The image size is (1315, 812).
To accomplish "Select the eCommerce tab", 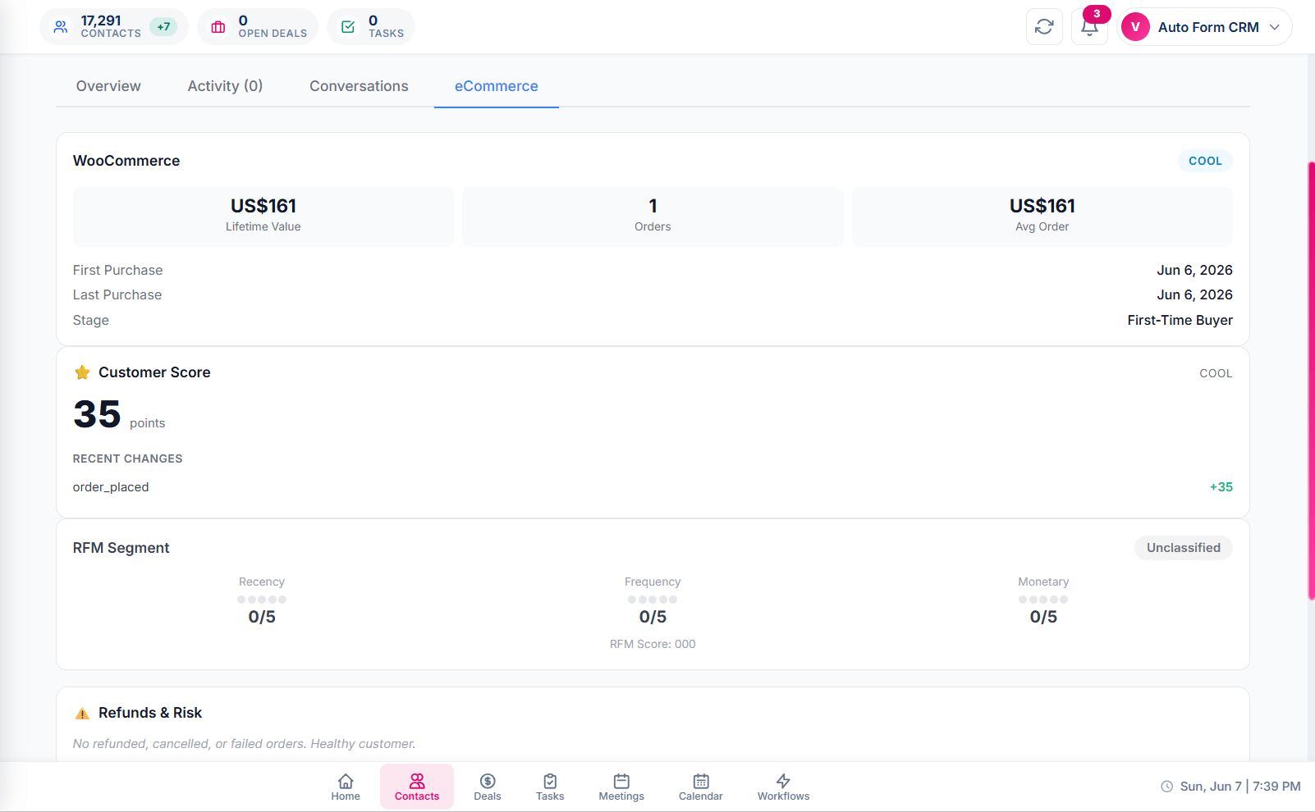I will 497,86.
